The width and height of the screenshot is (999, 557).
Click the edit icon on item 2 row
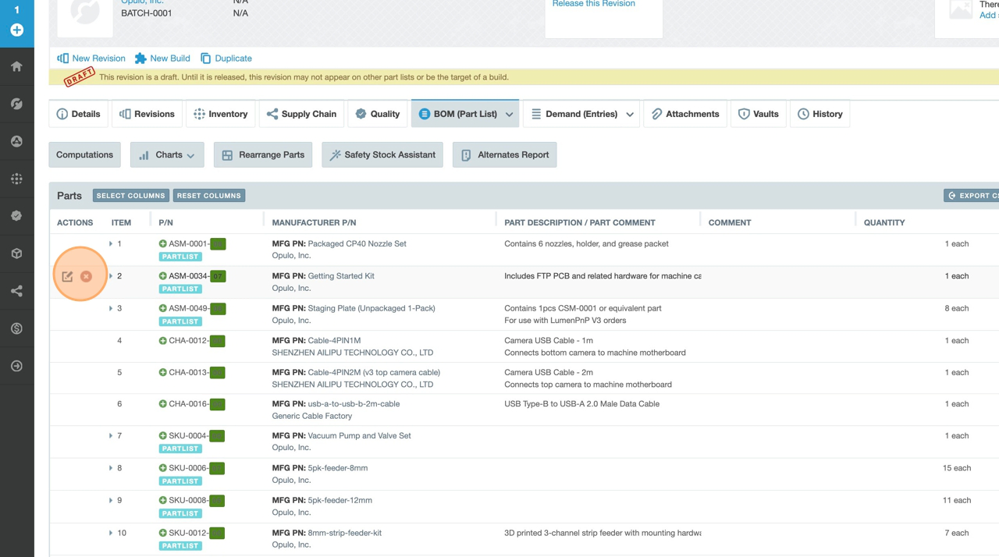(x=68, y=276)
